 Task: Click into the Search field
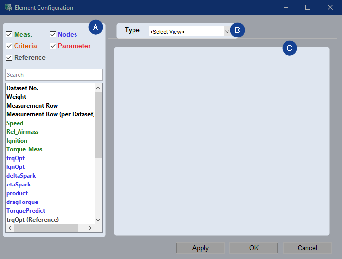pos(54,75)
